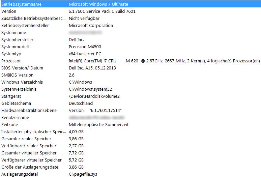Image resolution: width=261 pixels, height=177 pixels.
Task: Select 'Größe der Auslagerungsdatei' label
Action: point(30,167)
